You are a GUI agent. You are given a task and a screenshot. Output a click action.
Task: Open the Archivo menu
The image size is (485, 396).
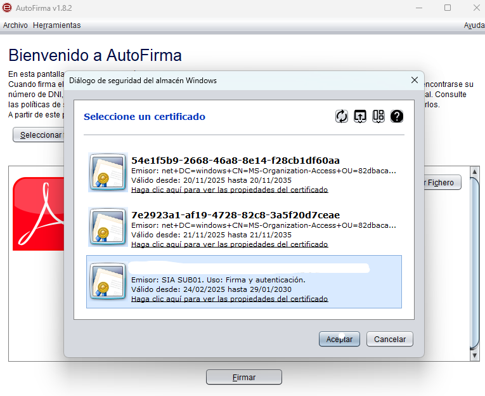pos(15,25)
